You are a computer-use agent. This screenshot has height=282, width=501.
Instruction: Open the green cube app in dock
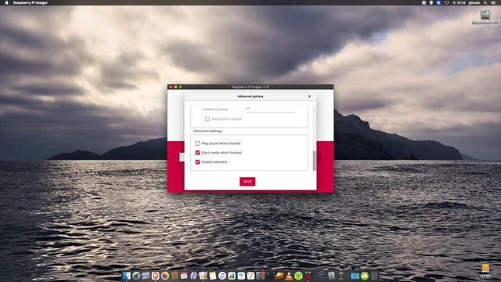[299, 276]
